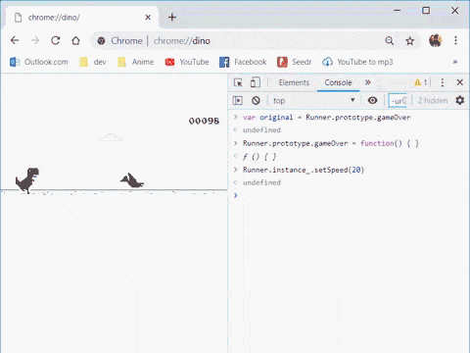Open the console settings gear

(460, 100)
